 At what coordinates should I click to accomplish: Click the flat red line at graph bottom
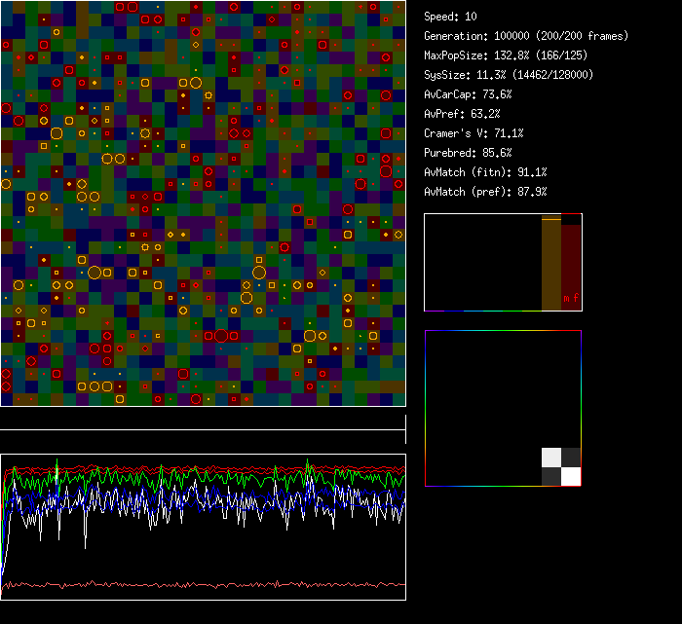(203, 585)
